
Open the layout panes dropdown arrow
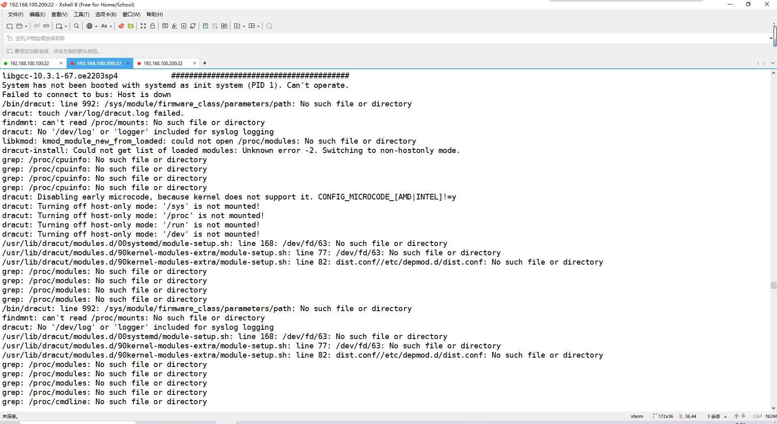[259, 26]
